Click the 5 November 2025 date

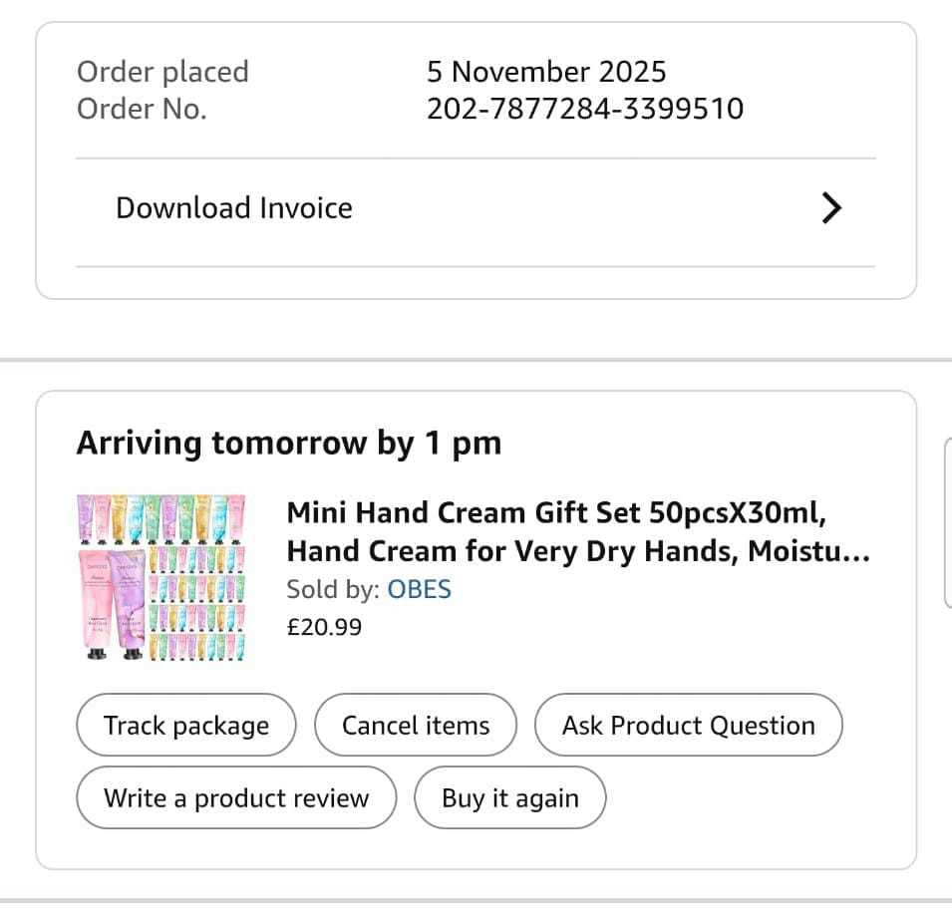click(546, 72)
